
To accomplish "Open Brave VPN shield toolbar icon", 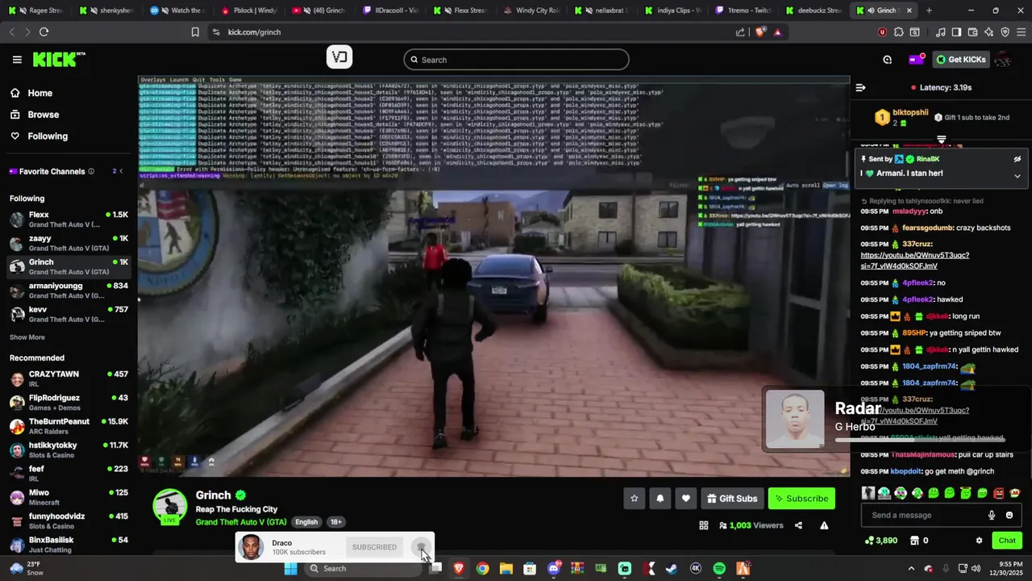I will click(1005, 32).
